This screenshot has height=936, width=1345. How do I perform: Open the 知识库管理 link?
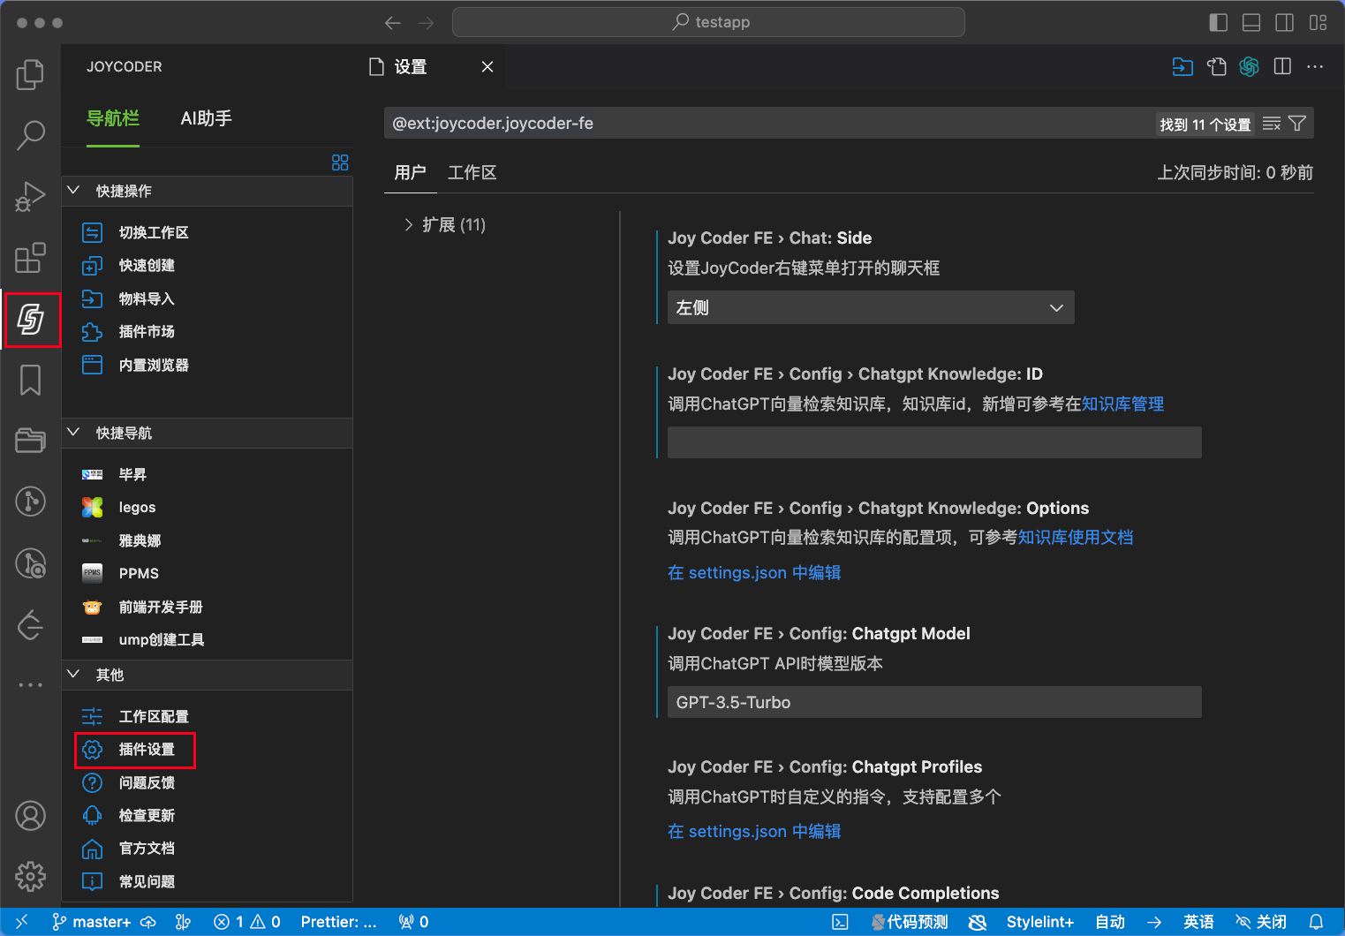[1122, 404]
